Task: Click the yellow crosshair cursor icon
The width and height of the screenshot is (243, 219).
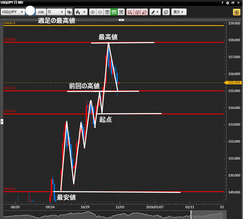Action: (x=237, y=12)
